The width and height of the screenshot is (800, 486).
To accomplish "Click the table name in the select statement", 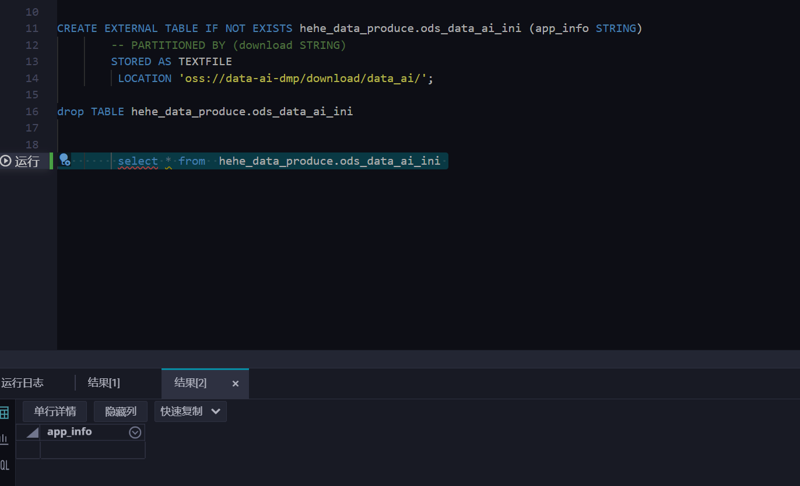I will [x=329, y=161].
